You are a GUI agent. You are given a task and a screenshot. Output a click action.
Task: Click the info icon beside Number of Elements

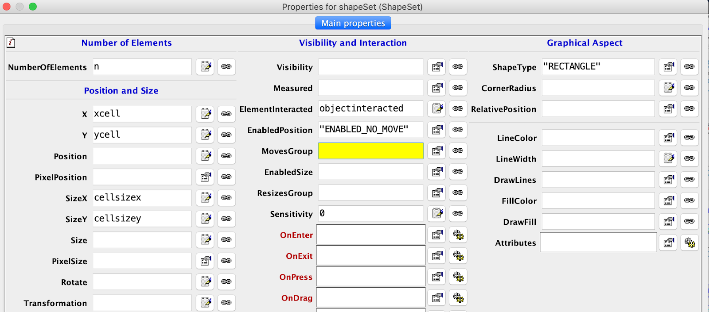pos(11,42)
